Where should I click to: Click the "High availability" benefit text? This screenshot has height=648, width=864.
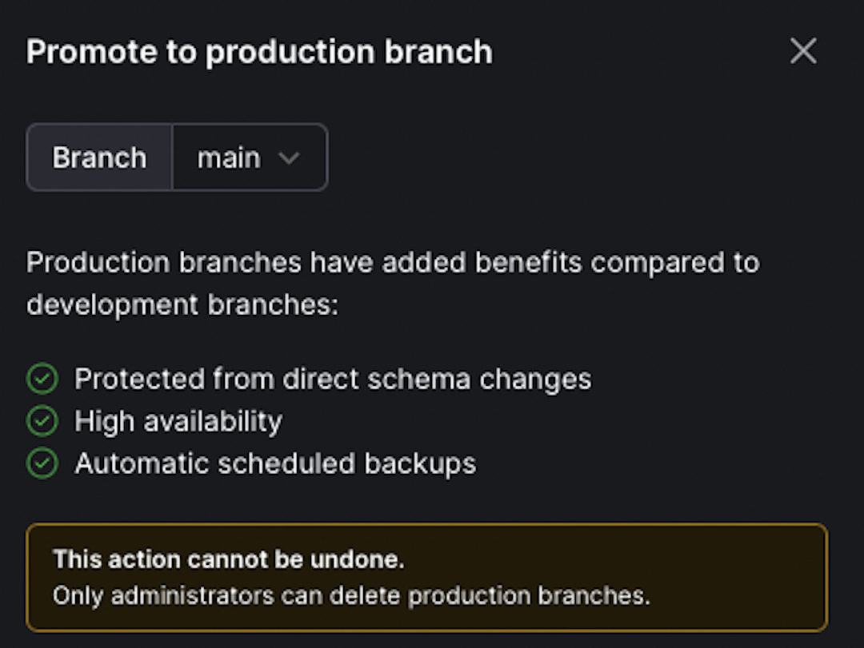pos(178,421)
